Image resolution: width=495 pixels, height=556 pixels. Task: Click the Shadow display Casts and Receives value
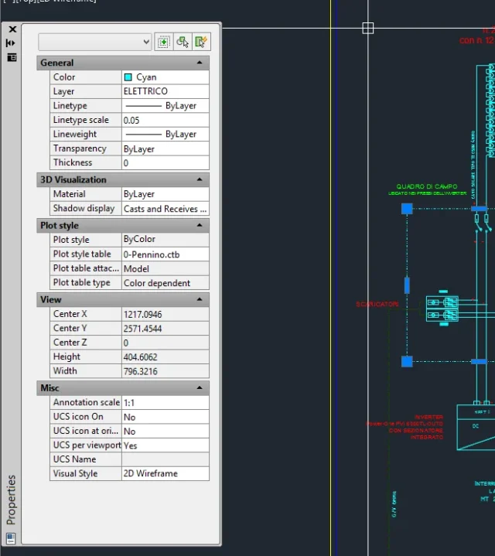tap(166, 209)
